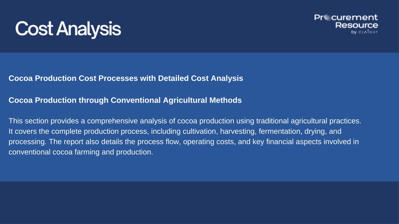Select the 'Cost Analysis' slide title

point(68,29)
